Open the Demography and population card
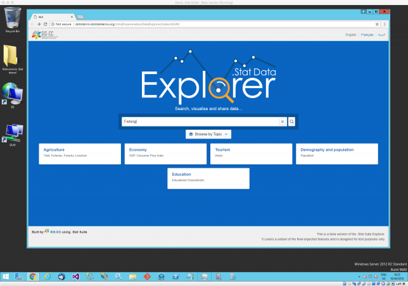408x286 pixels. [337, 154]
